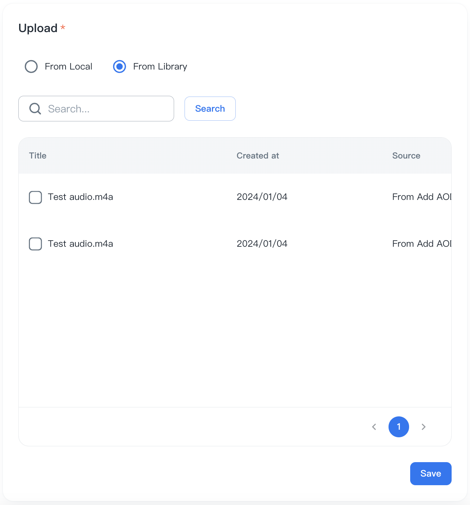
Task: Click the Upload section heading
Action: click(38, 28)
